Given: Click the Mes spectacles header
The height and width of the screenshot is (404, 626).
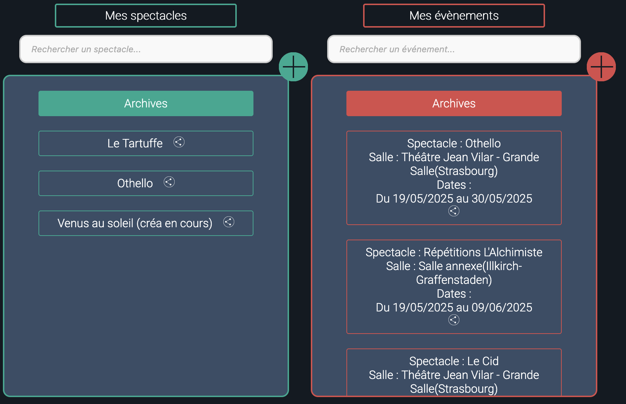Looking at the screenshot, I should tap(146, 16).
